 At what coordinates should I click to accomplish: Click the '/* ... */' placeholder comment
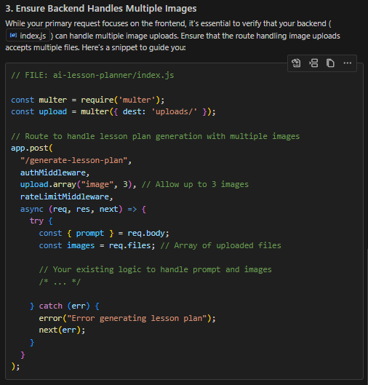click(60, 282)
